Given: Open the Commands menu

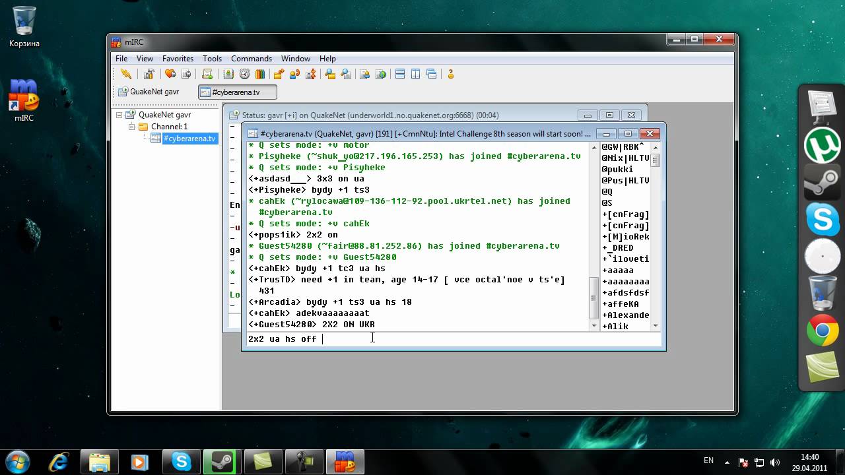Looking at the screenshot, I should click(x=252, y=59).
